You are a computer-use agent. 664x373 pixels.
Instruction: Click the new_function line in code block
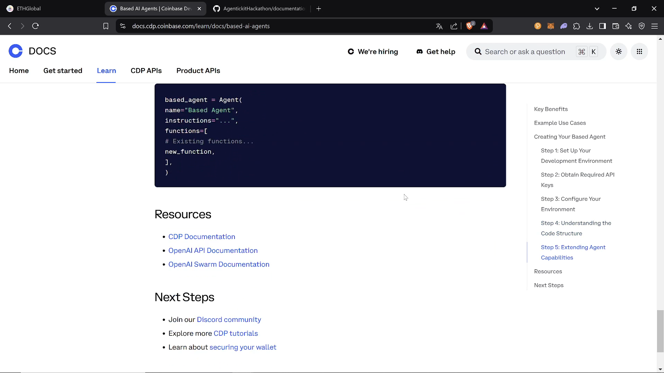coord(190,152)
